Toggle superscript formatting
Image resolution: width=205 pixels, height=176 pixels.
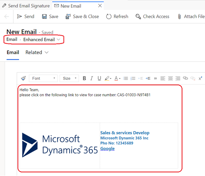point(200,78)
